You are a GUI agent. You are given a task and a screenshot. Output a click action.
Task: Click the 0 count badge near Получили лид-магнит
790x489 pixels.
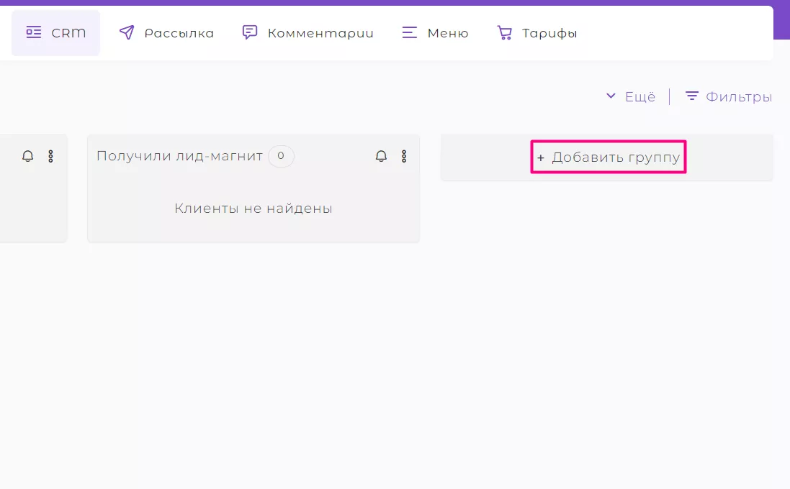pyautogui.click(x=281, y=156)
